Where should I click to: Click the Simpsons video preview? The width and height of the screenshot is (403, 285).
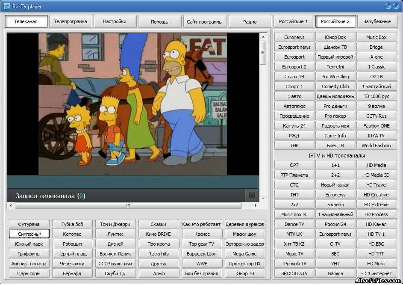click(132, 104)
